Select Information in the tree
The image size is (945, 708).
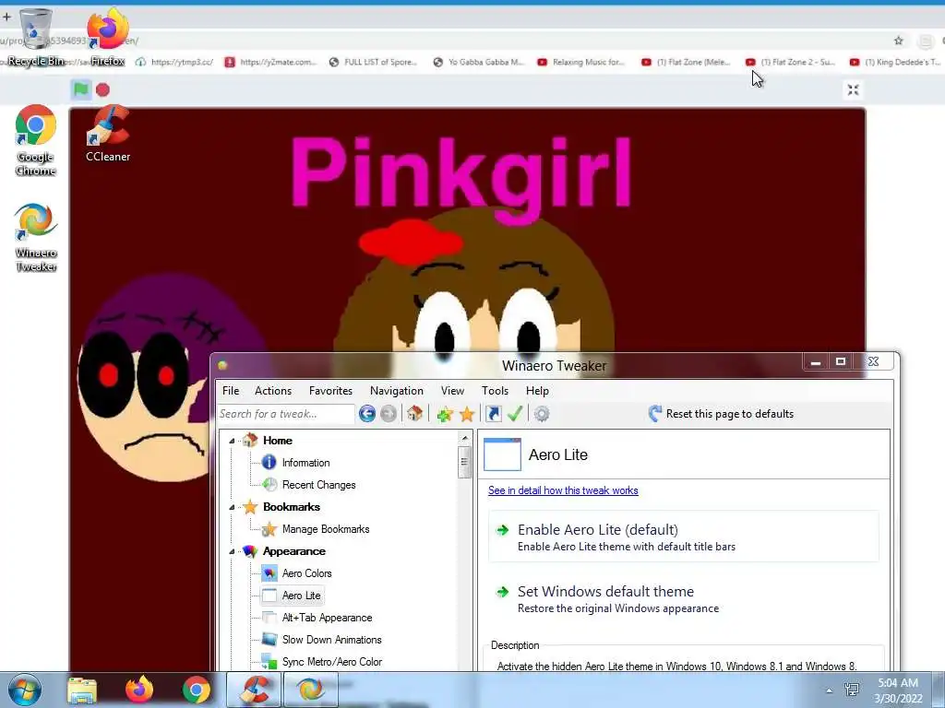point(305,463)
